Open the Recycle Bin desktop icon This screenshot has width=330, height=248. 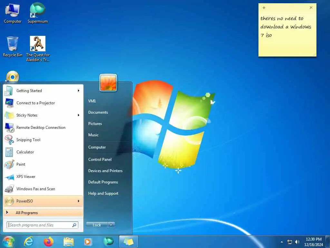(13, 47)
